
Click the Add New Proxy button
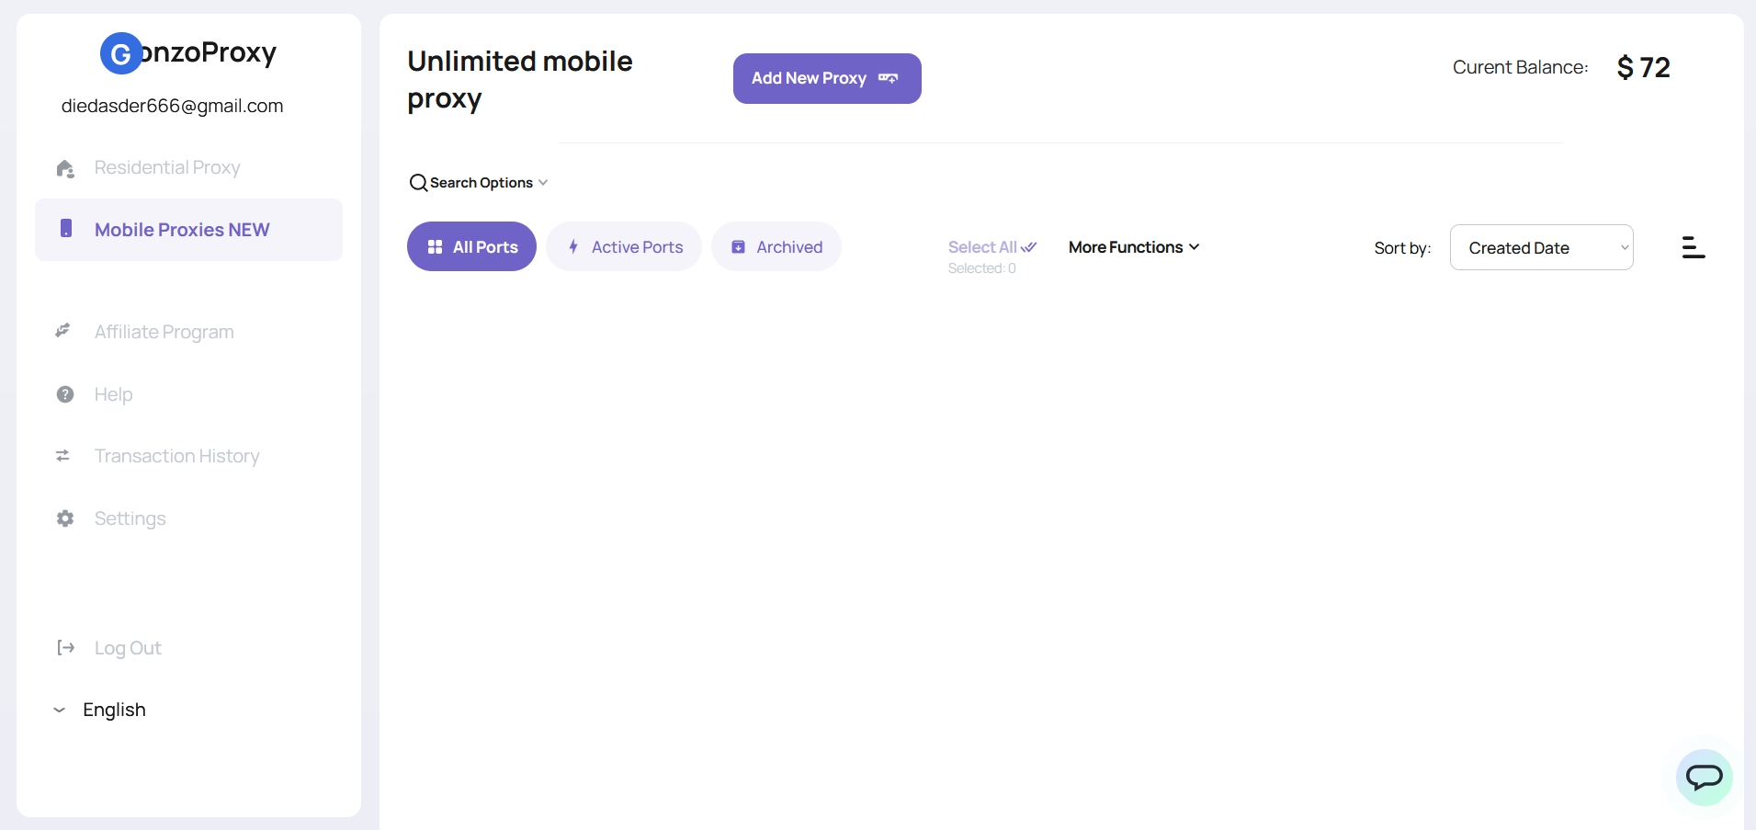coord(827,79)
